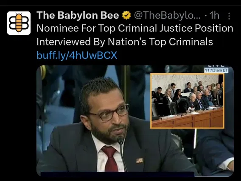
Task: Follow the buff.ly/4hUwBCX link
Action: (x=77, y=55)
